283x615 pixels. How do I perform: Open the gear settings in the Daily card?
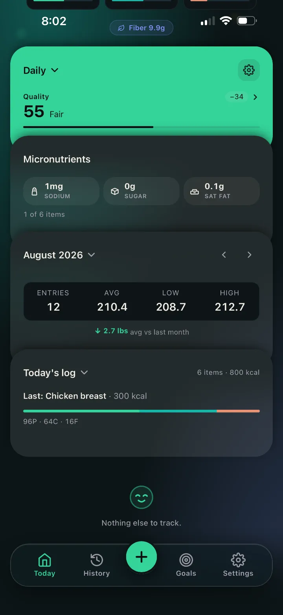(249, 70)
